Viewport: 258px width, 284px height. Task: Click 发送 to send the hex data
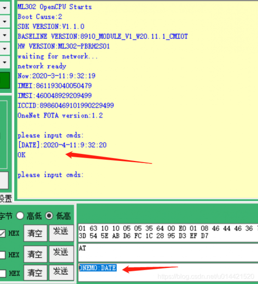coord(61,232)
